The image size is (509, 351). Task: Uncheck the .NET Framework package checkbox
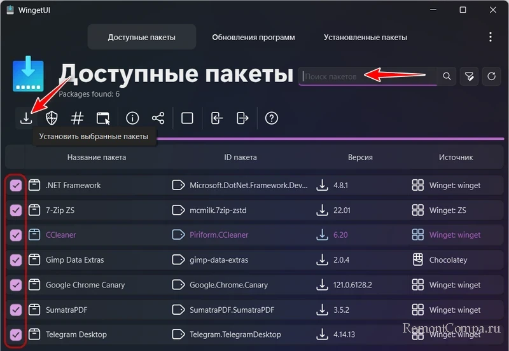16,186
